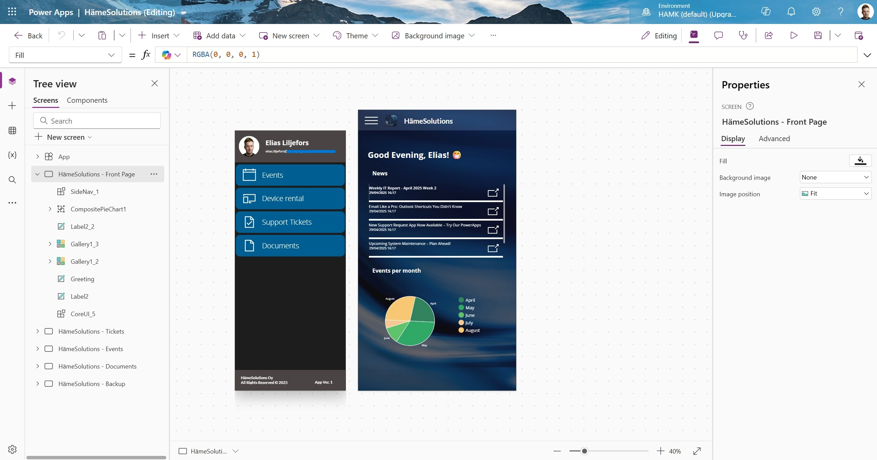Open the Help question mark icon

(x=840, y=12)
